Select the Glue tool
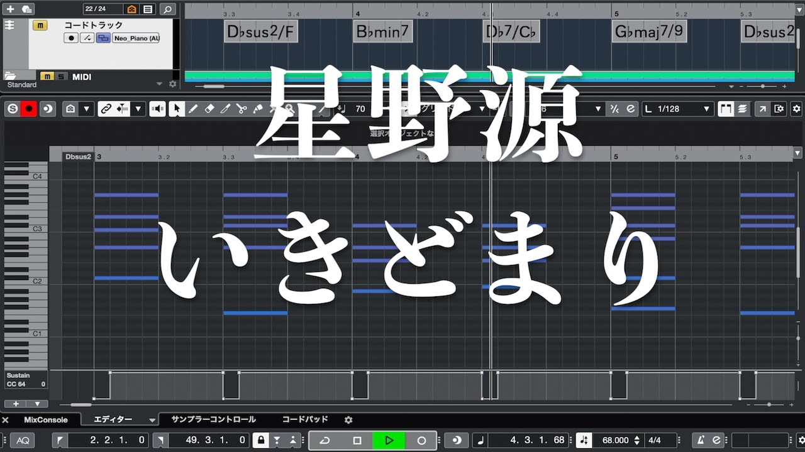805x452 pixels. 258,109
